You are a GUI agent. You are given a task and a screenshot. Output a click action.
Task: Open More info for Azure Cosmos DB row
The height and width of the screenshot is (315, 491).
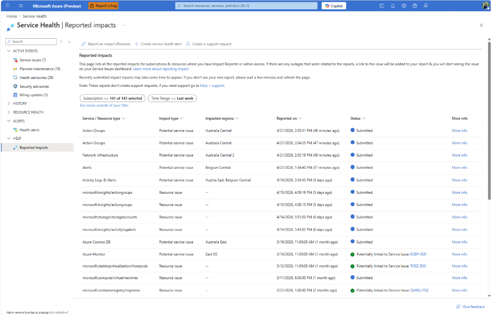tap(460, 242)
